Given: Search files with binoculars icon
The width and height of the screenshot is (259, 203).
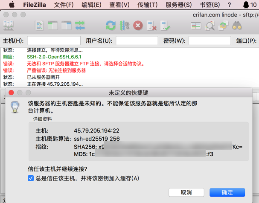Looking at the screenshot, I should click(237, 26).
